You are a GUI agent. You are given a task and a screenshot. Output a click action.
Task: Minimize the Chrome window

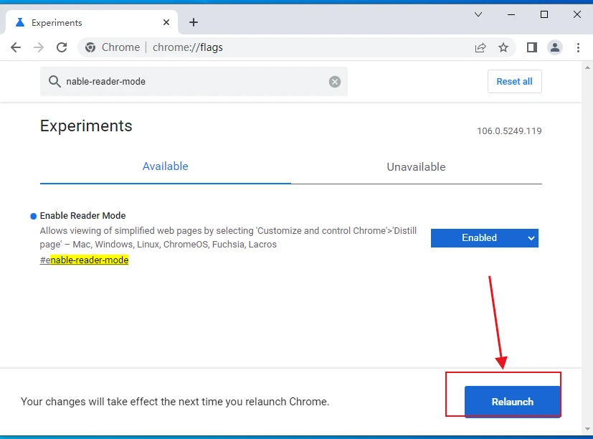(511, 14)
